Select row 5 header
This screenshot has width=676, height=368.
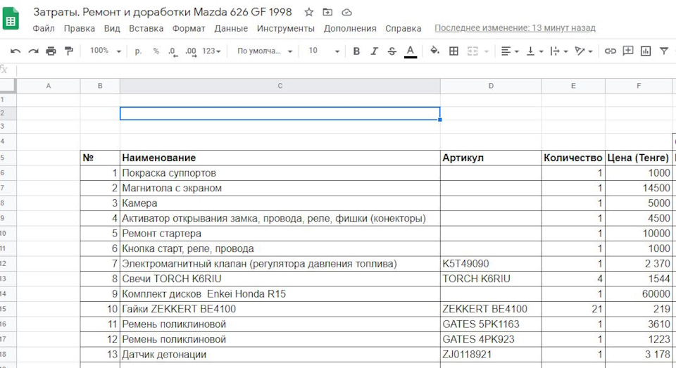click(8, 158)
